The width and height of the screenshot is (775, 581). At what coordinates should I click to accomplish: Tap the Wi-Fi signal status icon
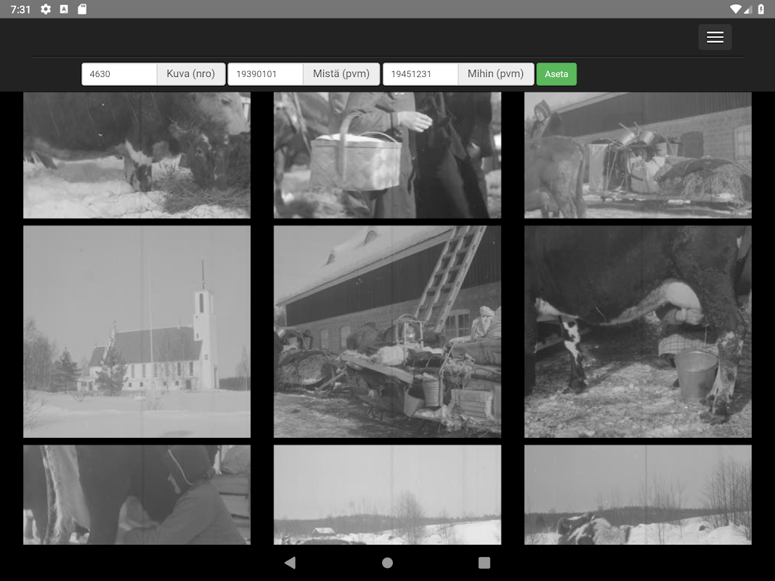pyautogui.click(x=736, y=9)
